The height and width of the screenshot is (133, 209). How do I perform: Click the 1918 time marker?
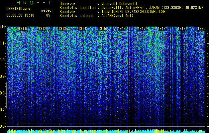pos(162,29)
